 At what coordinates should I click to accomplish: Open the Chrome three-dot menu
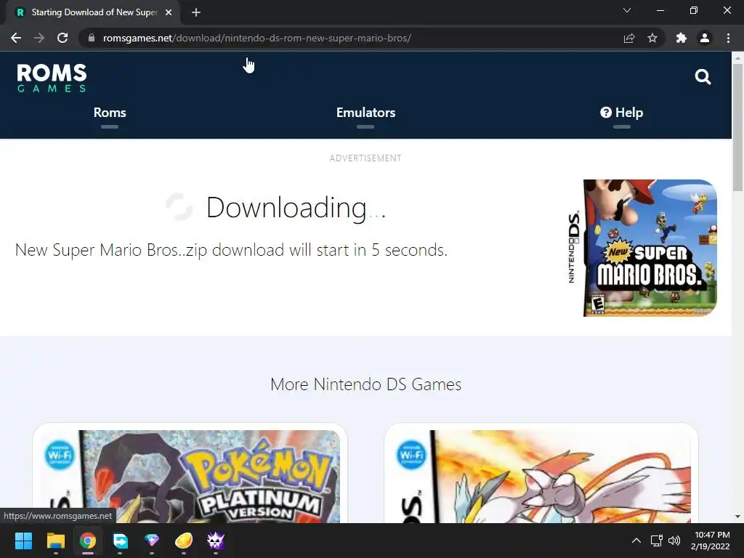[x=728, y=38]
